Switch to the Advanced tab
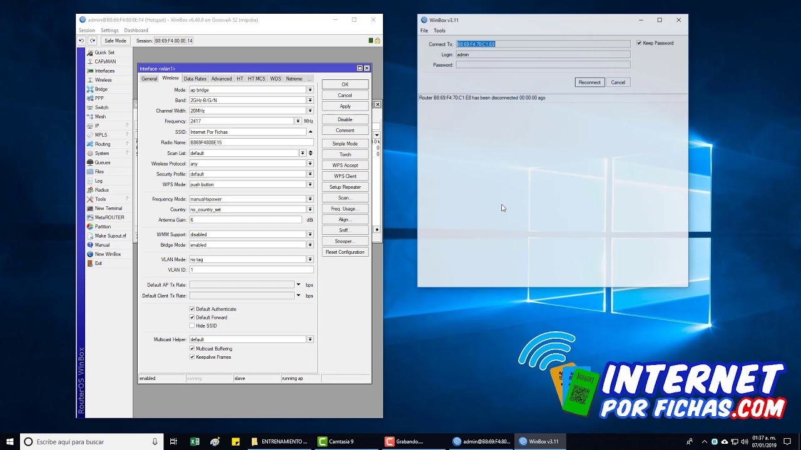The image size is (801, 450). click(222, 79)
